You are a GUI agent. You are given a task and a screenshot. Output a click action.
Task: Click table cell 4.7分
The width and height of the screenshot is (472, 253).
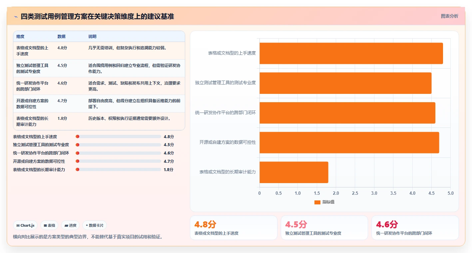(x=62, y=101)
